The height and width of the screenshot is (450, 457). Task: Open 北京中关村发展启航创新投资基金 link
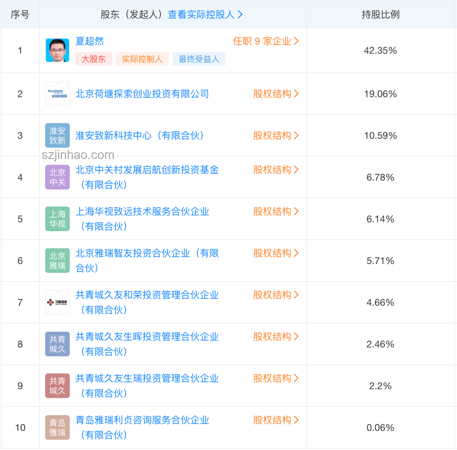click(x=147, y=177)
